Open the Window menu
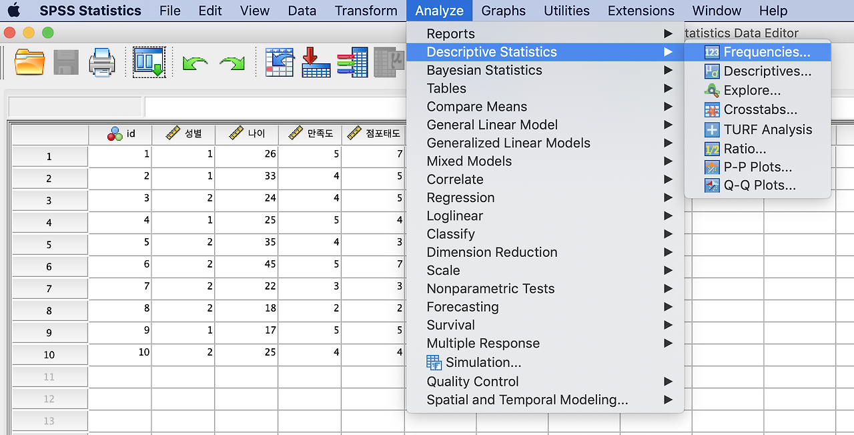854x435 pixels. (x=717, y=11)
